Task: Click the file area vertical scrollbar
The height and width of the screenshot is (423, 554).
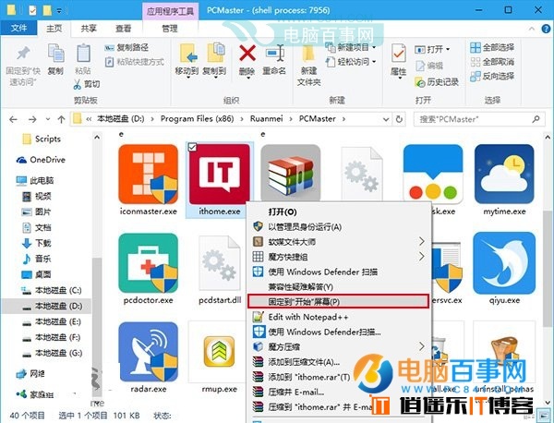Action: (548, 268)
